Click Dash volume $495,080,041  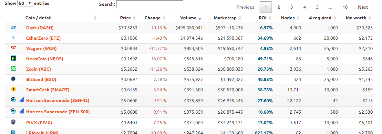[189, 28]
